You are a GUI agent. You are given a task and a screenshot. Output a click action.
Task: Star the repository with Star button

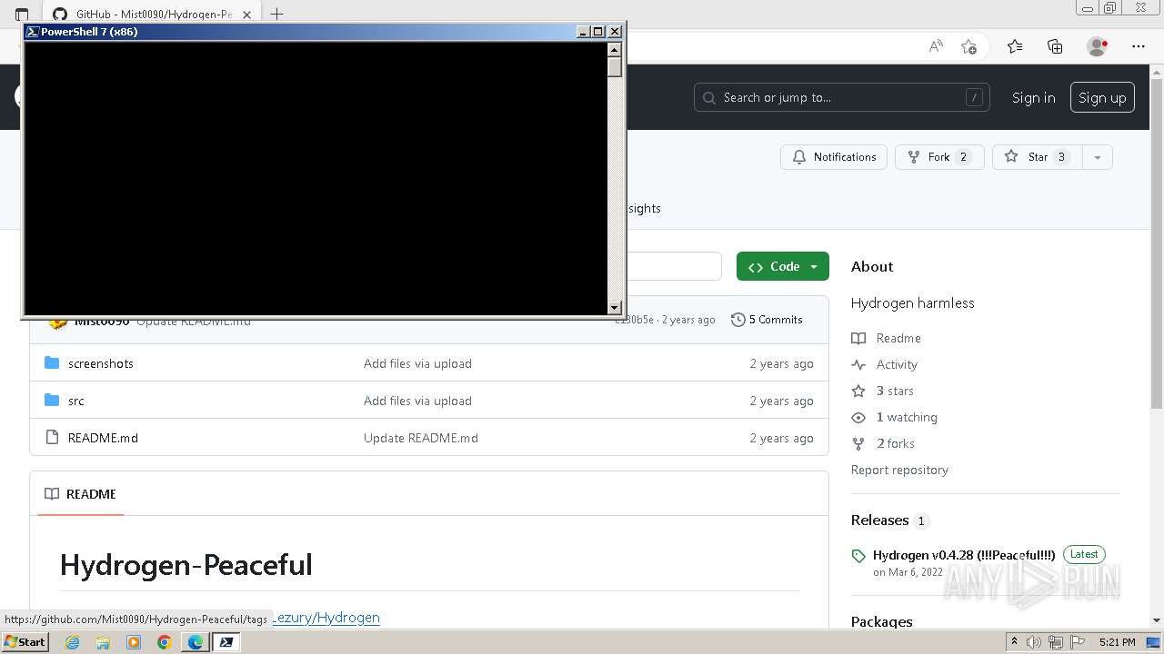(1038, 157)
